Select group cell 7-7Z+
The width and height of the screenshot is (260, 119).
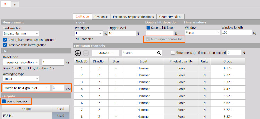pos(228,110)
